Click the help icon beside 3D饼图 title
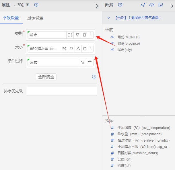Screen dimensions: 175x170 36,5
